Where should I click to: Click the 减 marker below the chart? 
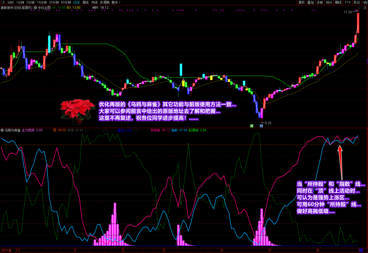tap(252, 126)
